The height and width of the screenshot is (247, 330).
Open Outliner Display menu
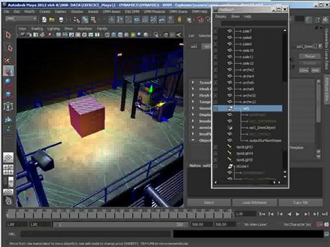(221, 16)
